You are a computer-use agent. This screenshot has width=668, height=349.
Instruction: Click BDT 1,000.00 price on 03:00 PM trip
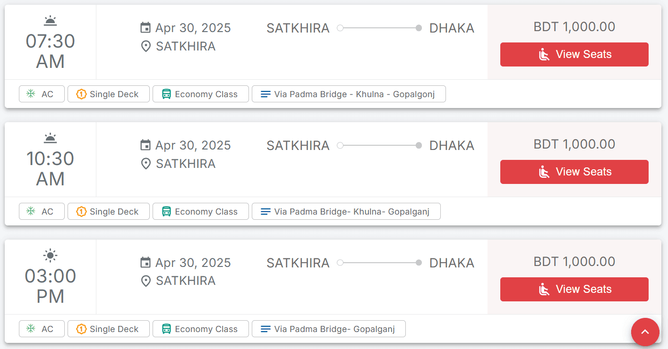pyautogui.click(x=574, y=262)
